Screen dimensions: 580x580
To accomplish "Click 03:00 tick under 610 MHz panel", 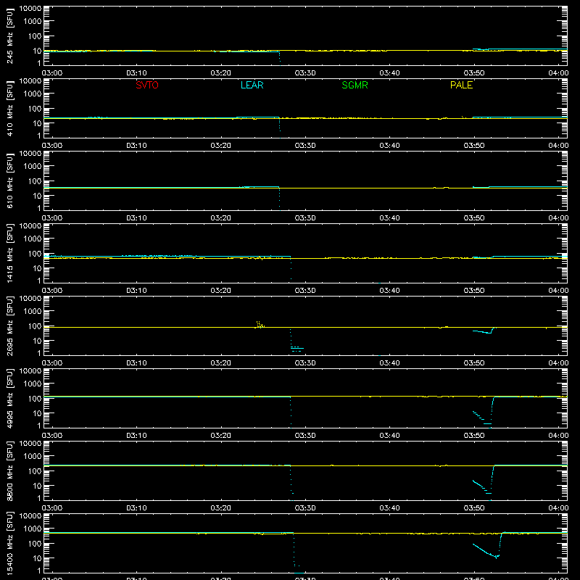I will coord(52,218).
